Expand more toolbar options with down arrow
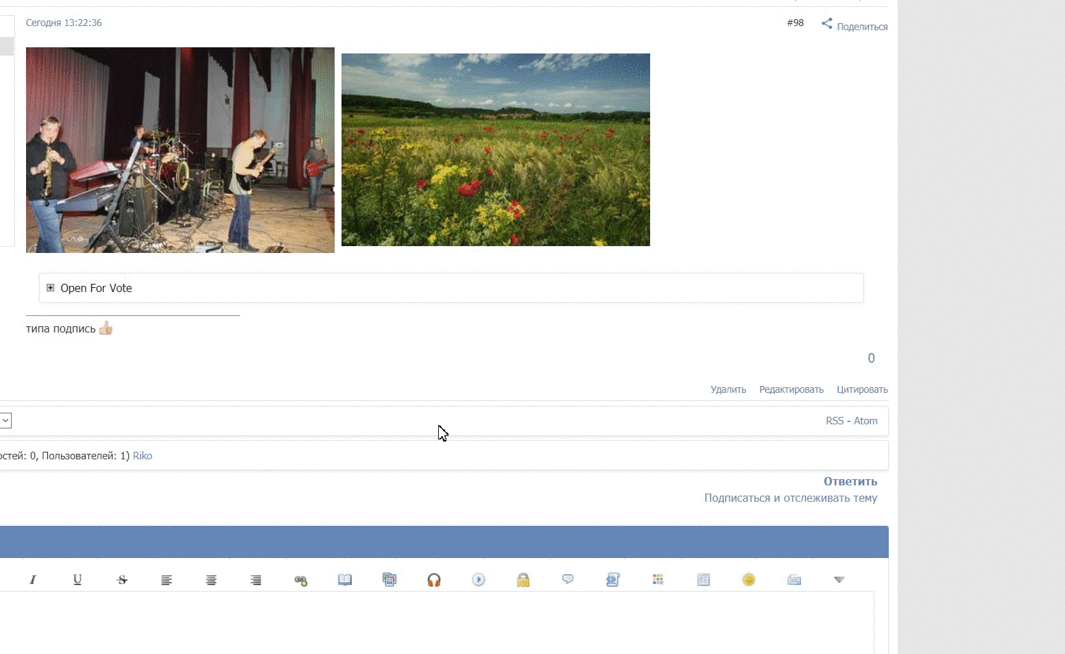Viewport: 1065px width, 654px height. (839, 580)
